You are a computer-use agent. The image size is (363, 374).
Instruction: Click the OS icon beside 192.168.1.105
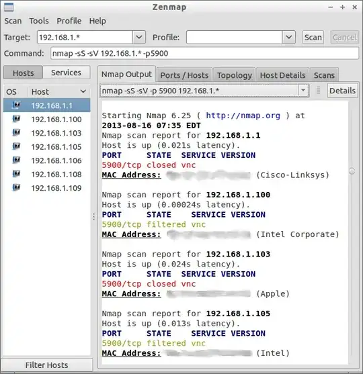coord(16,146)
